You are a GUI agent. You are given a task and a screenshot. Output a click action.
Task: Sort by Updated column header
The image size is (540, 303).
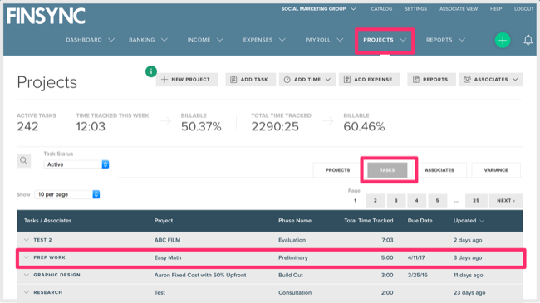tap(469, 221)
